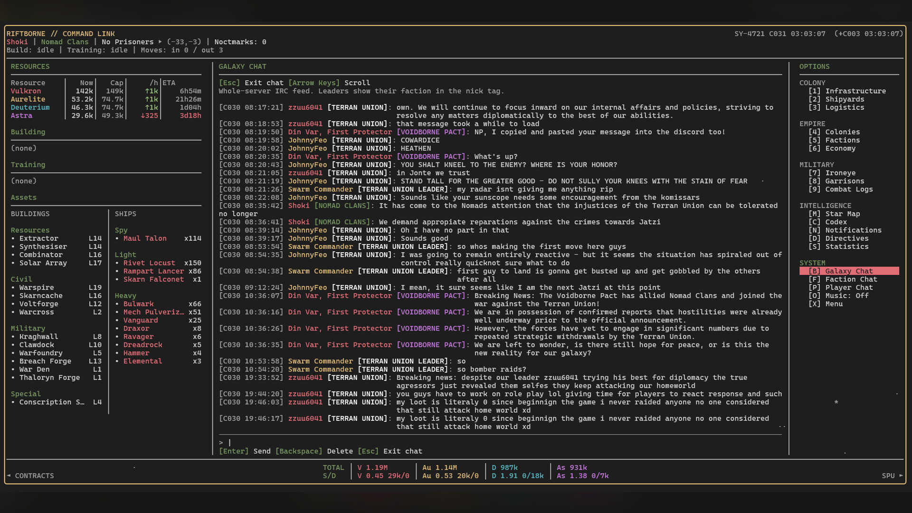
Task: Select the Vulkron resource row
Action: point(106,91)
